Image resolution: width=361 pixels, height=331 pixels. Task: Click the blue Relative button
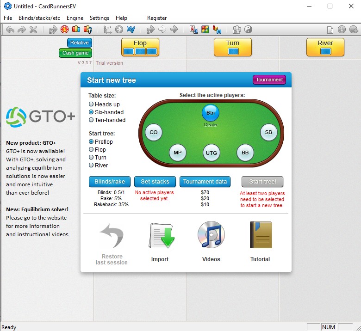point(80,43)
